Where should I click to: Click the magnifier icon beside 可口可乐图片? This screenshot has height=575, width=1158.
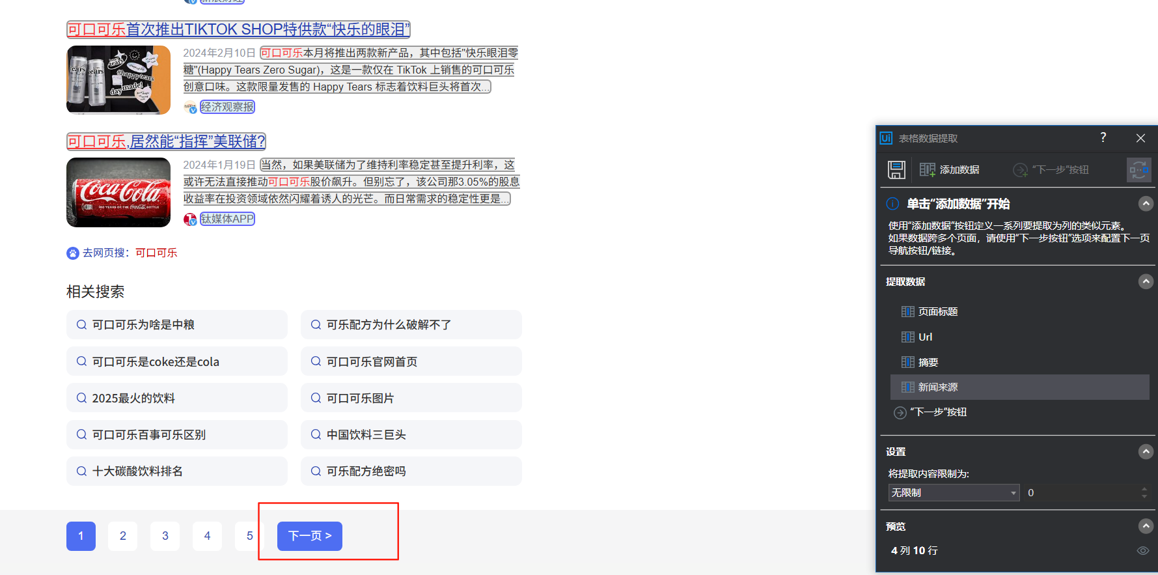coord(316,398)
